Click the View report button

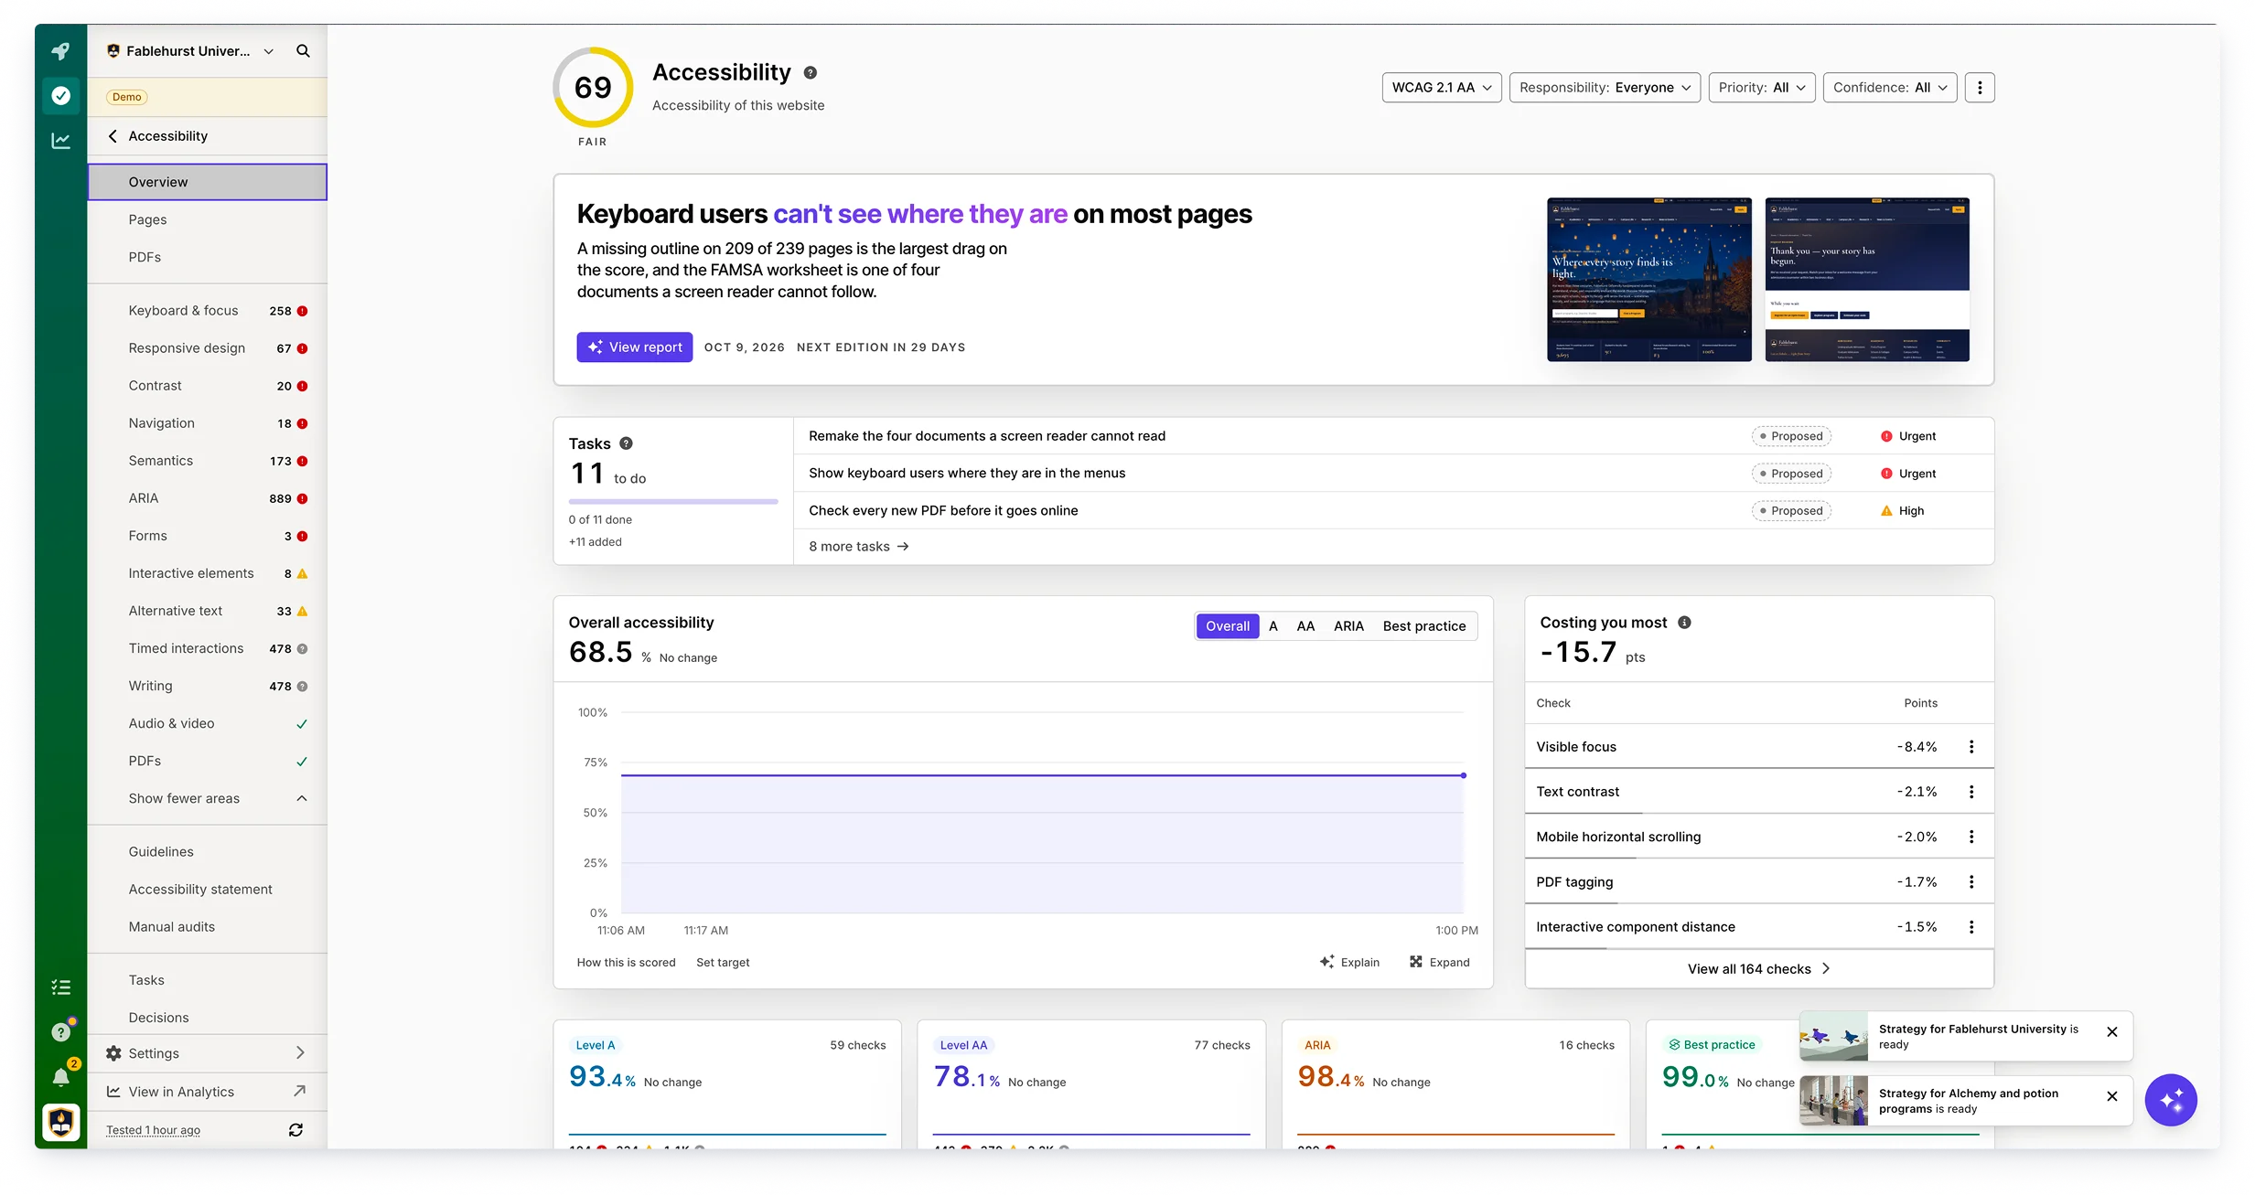click(x=634, y=347)
